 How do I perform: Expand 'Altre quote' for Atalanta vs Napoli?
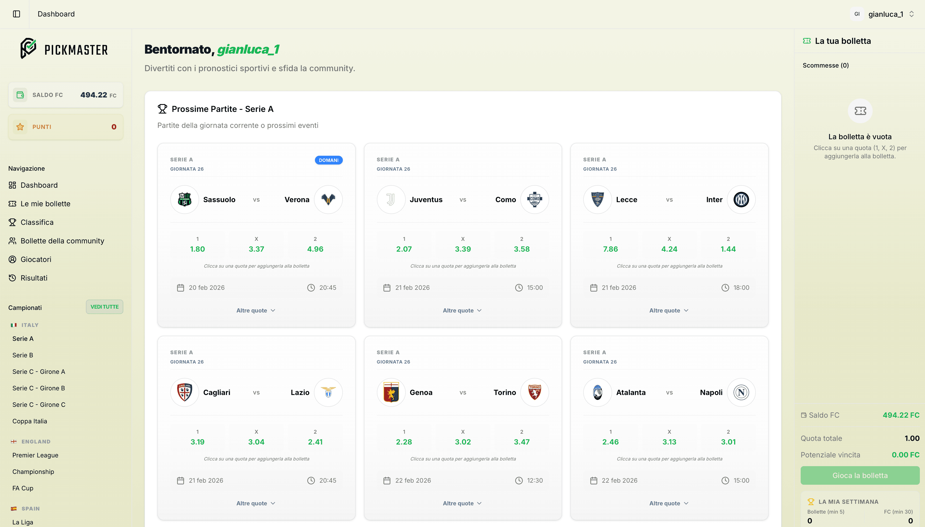pyautogui.click(x=669, y=503)
